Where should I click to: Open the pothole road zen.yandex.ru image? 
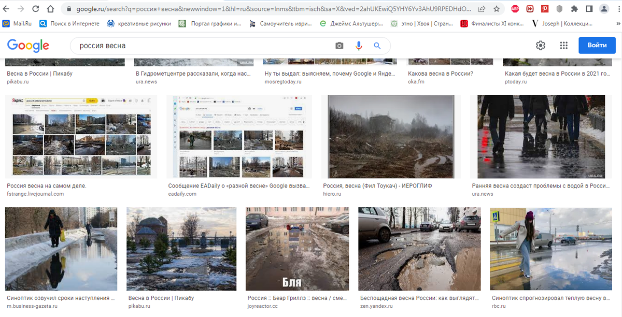pos(419,249)
